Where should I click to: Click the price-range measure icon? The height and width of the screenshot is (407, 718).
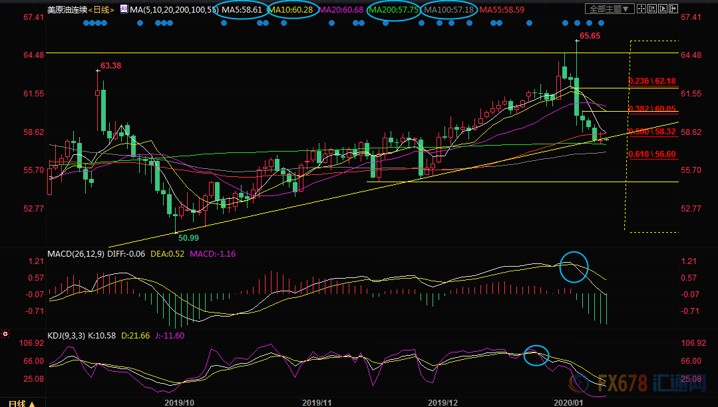tap(651, 9)
